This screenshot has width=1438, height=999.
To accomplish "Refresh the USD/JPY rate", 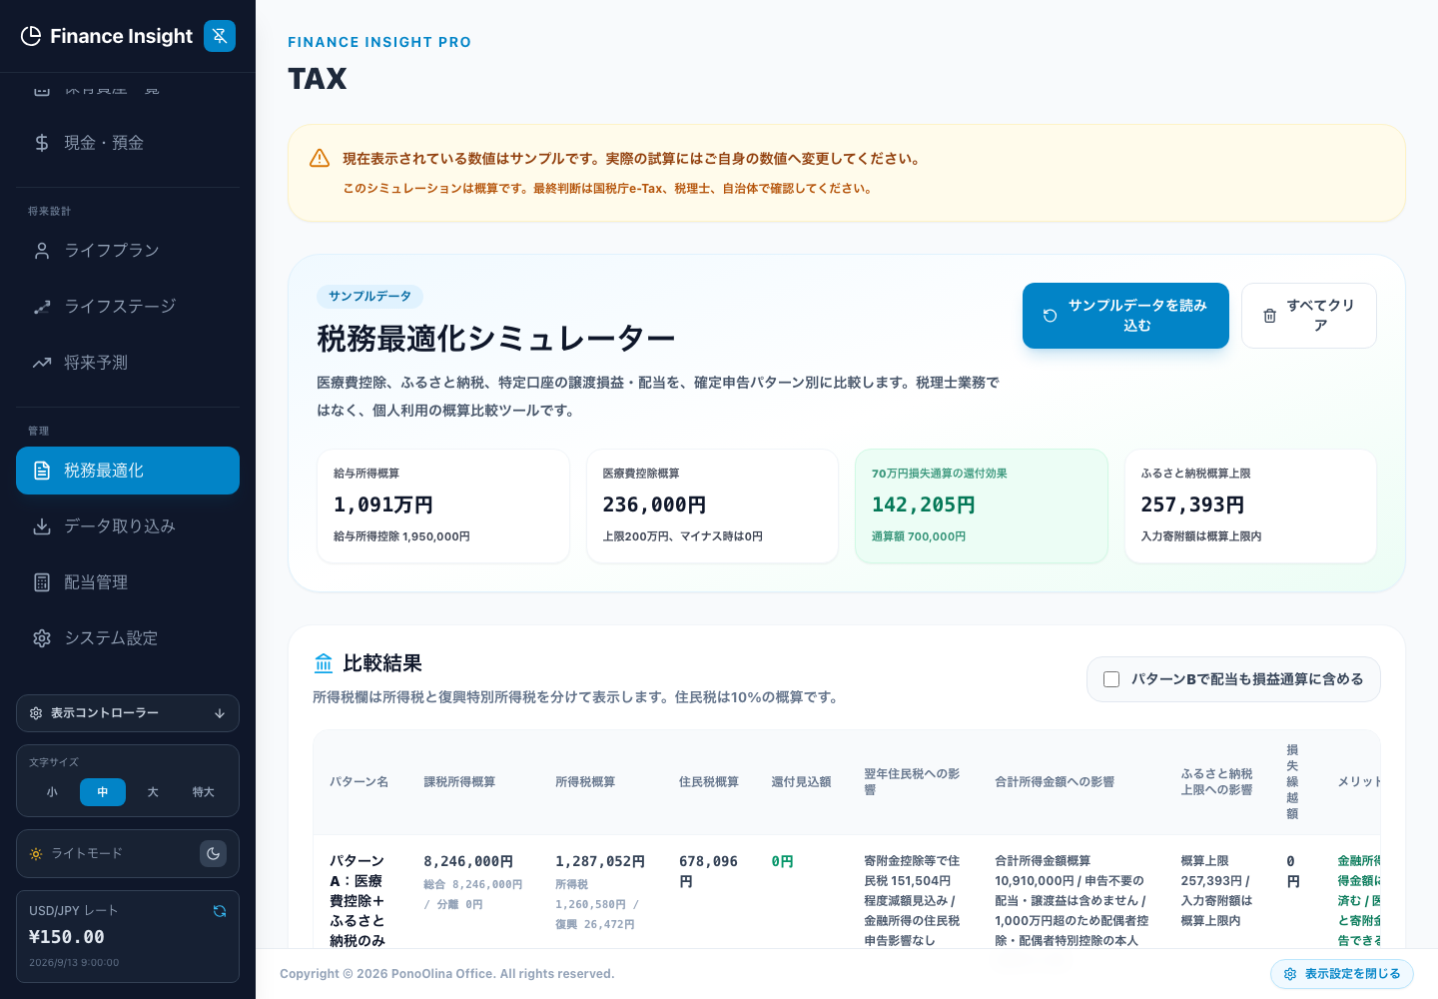I will coord(220,911).
